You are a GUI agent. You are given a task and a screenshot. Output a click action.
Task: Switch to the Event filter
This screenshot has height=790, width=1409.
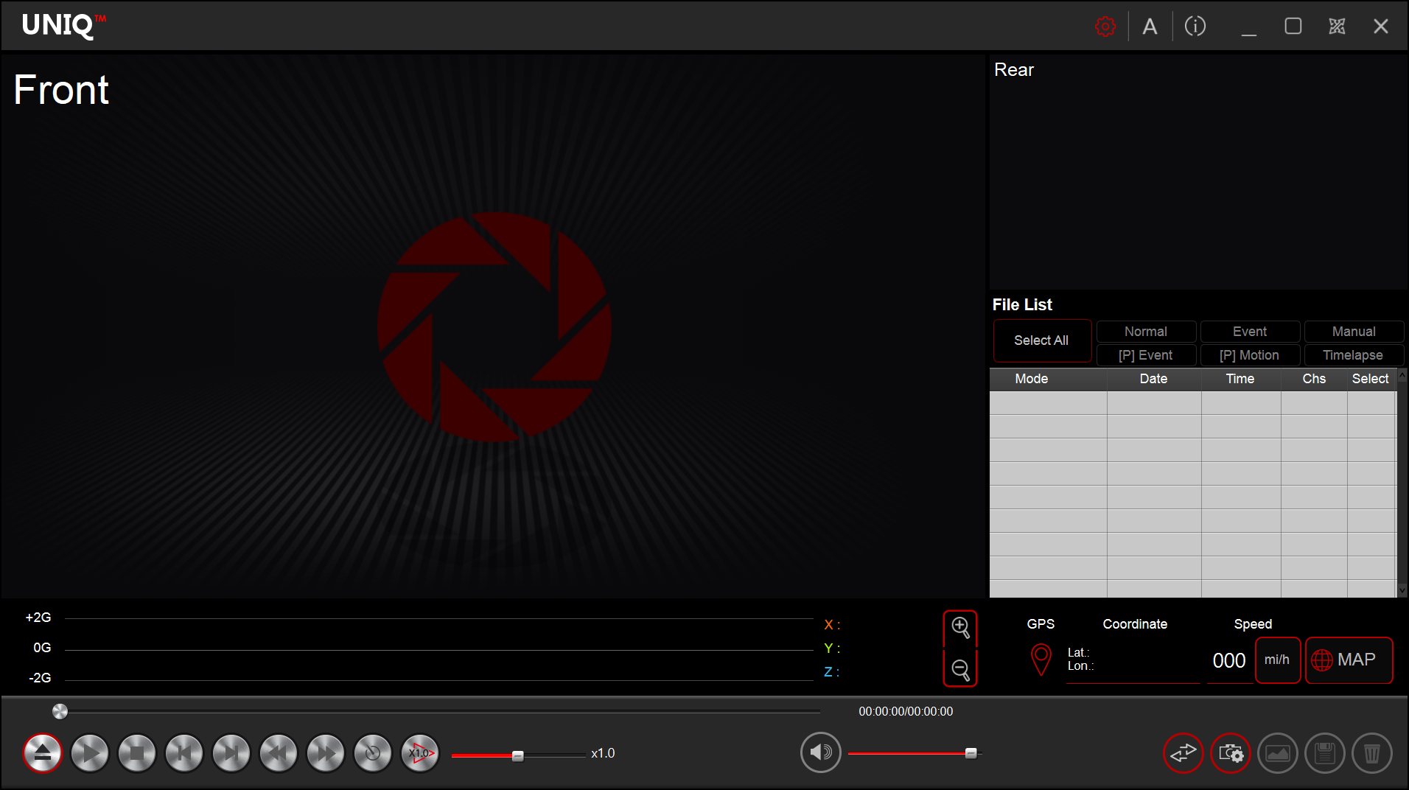(x=1250, y=332)
